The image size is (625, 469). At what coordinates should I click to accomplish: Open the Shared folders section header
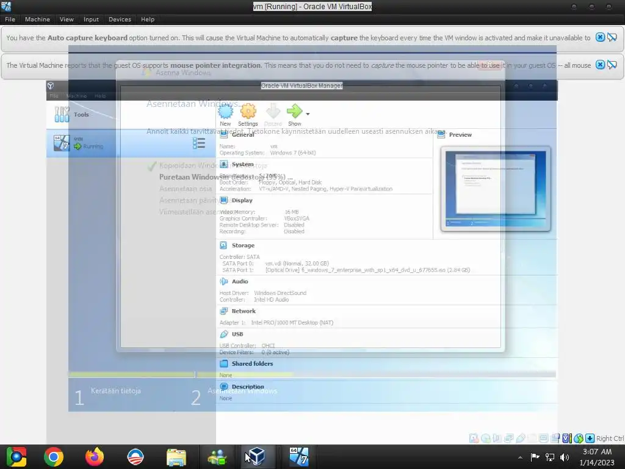252,364
